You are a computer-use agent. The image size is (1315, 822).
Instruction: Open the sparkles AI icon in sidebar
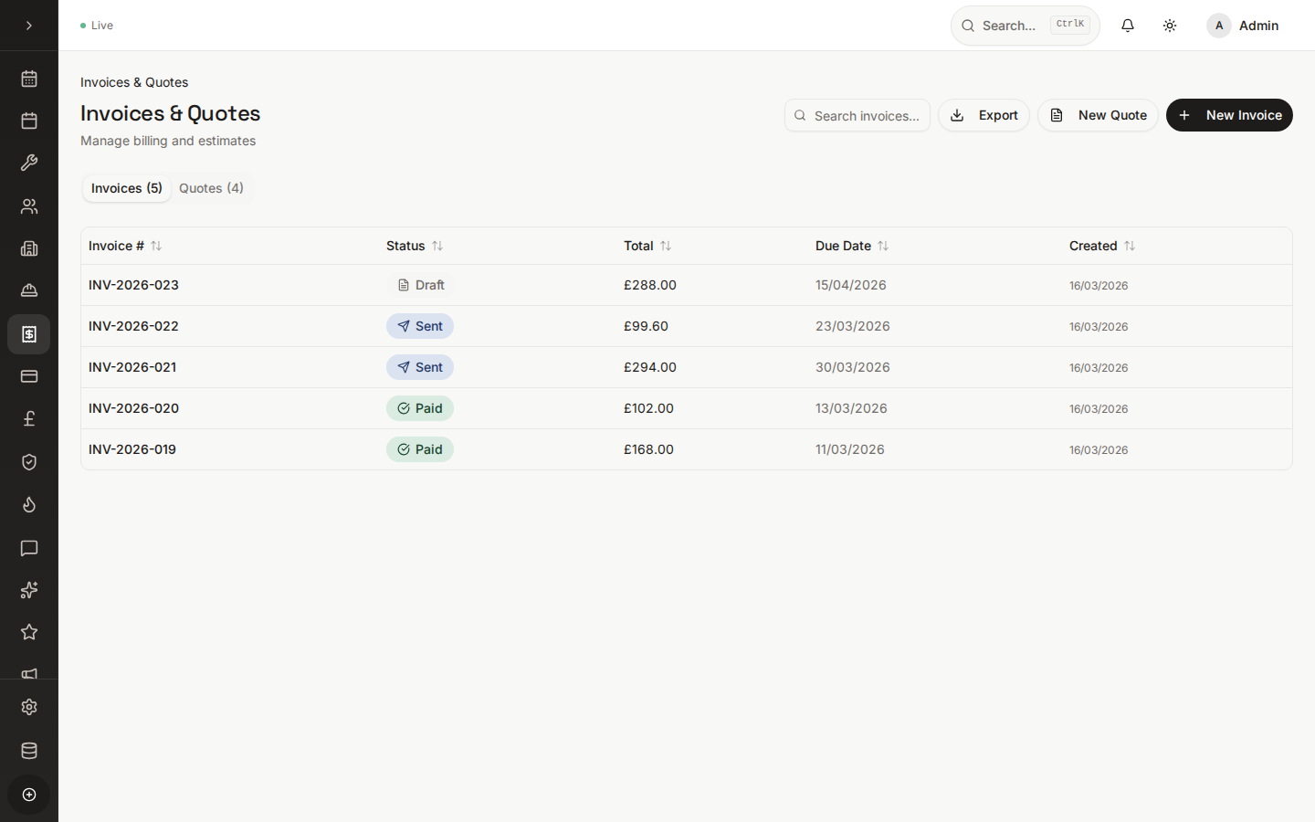point(28,590)
